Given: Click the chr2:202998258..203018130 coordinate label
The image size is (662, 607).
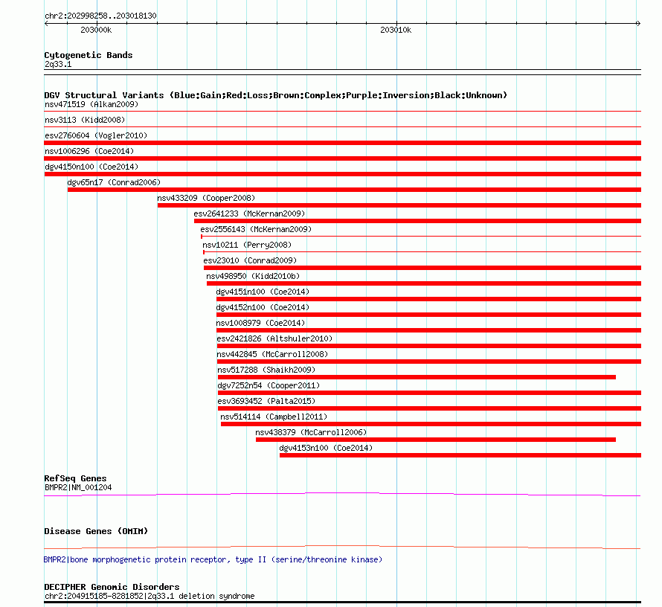Looking at the screenshot, I should 100,16.
